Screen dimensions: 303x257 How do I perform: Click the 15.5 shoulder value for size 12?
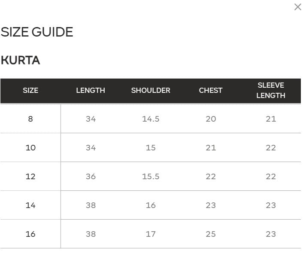click(x=151, y=177)
